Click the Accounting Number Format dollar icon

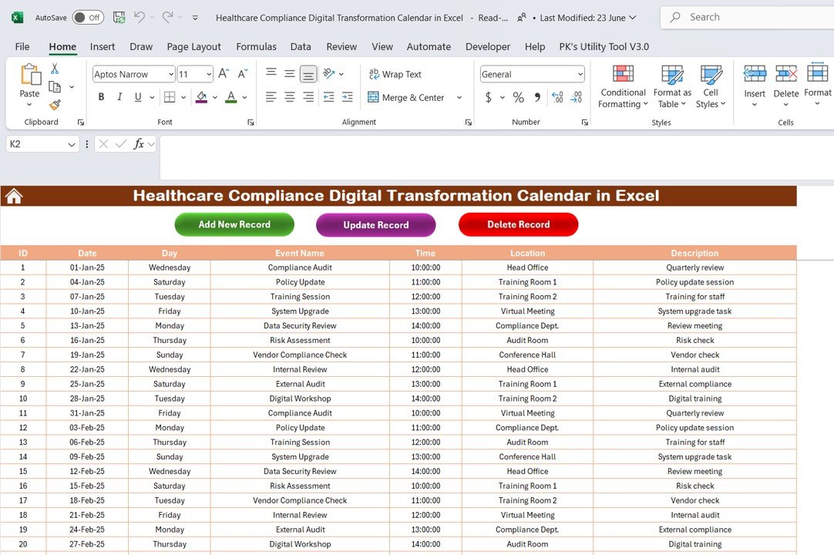click(x=488, y=97)
